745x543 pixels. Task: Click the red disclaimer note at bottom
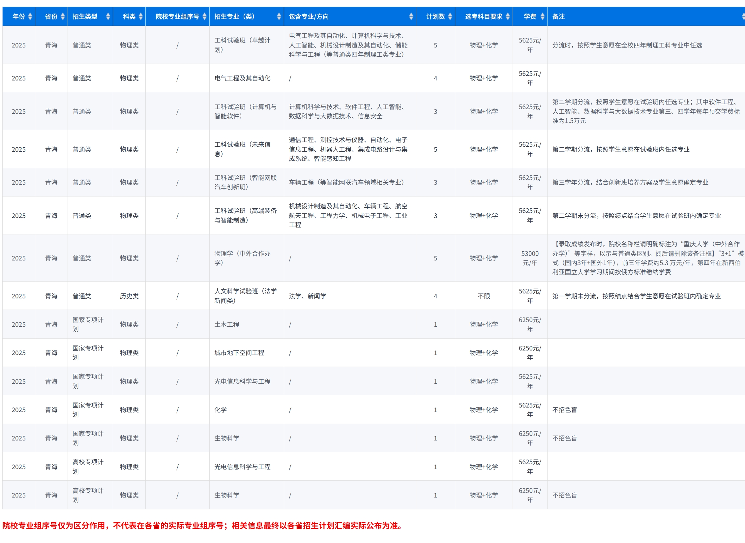pos(202,526)
